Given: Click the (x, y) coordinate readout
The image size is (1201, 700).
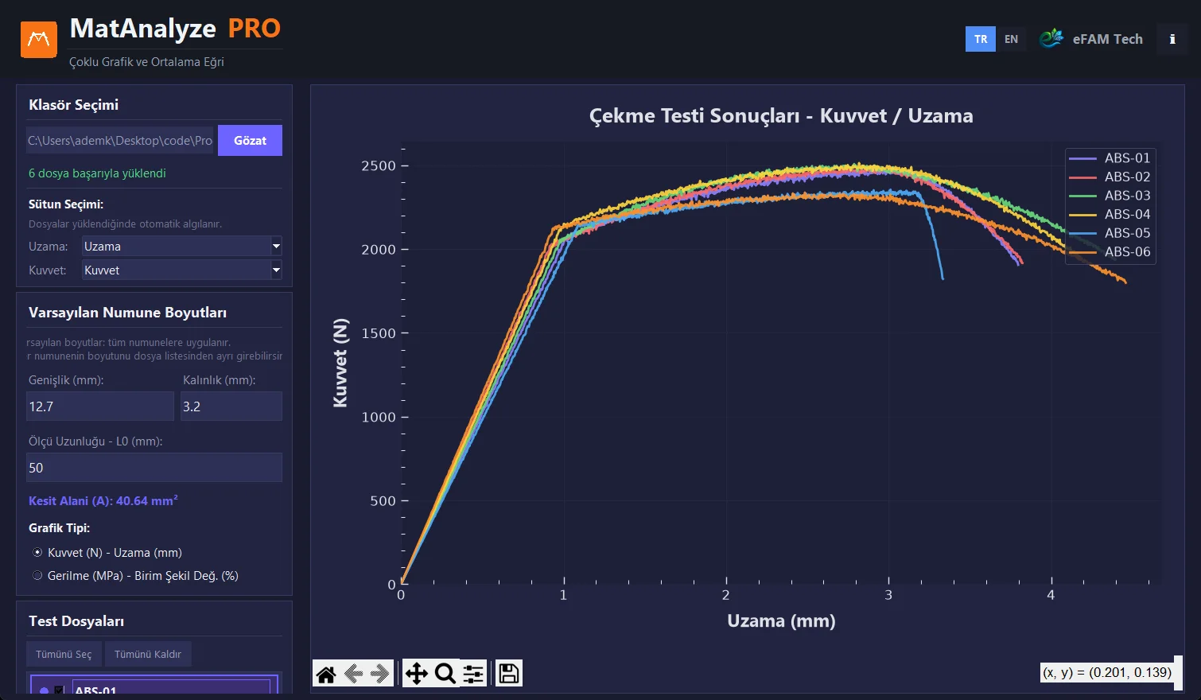Looking at the screenshot, I should (1107, 672).
